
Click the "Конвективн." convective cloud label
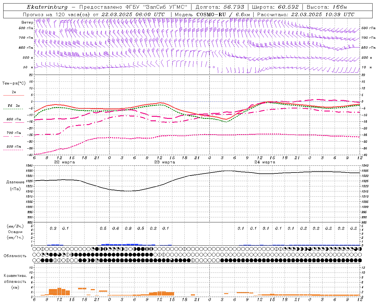15,276
